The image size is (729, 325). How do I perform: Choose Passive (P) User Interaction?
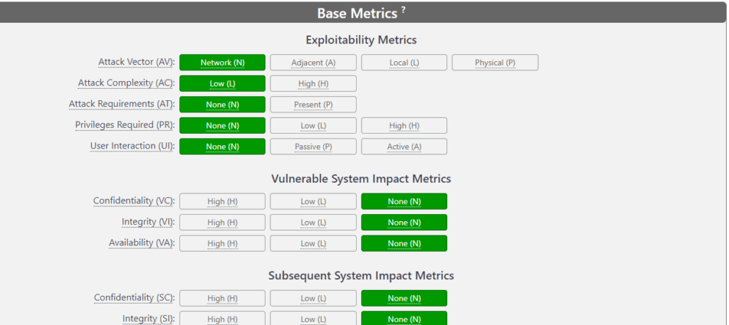click(313, 146)
